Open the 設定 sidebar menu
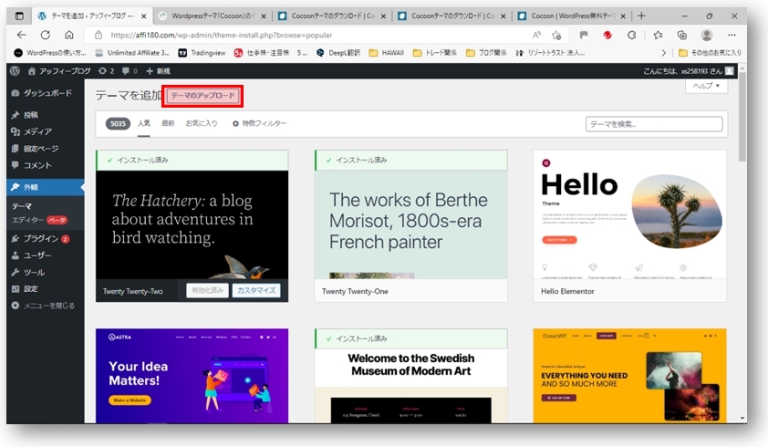Screen dimensions: 768x447 (x=45, y=288)
